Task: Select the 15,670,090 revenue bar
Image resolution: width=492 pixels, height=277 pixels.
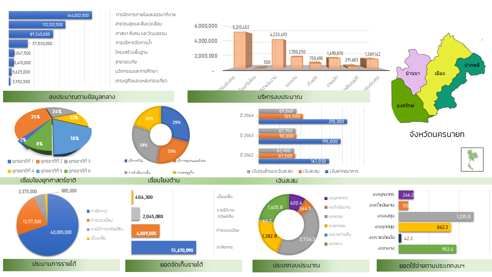Action: [x=164, y=247]
